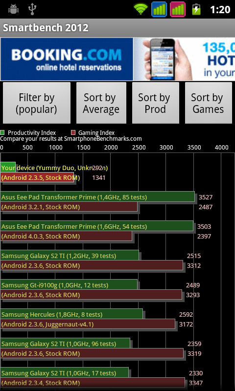Select the Samsung Gt-i9100g 12 tests bar

click(69, 284)
